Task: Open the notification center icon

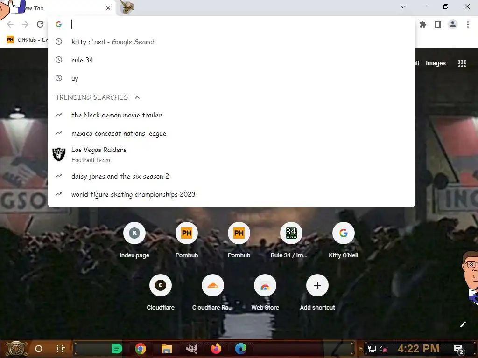Action: coord(458,349)
